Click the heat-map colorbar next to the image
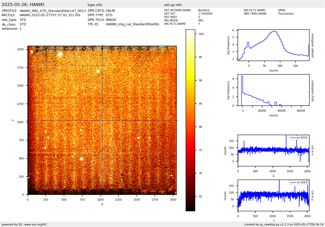 (190, 120)
